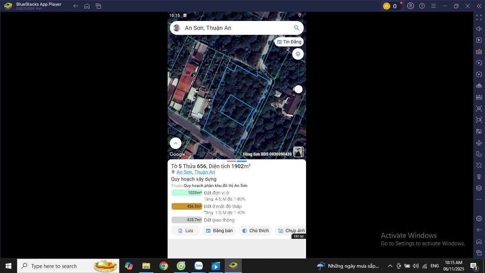
Task: Click the BlueStacks volume icon
Action: pyautogui.click(x=479, y=29)
